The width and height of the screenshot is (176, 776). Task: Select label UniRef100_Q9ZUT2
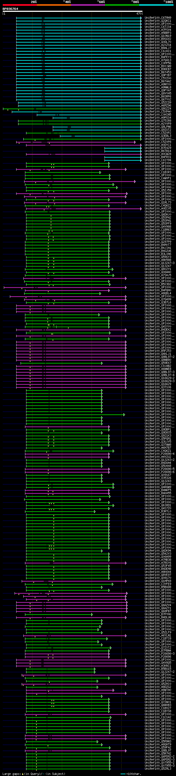(x=158, y=130)
